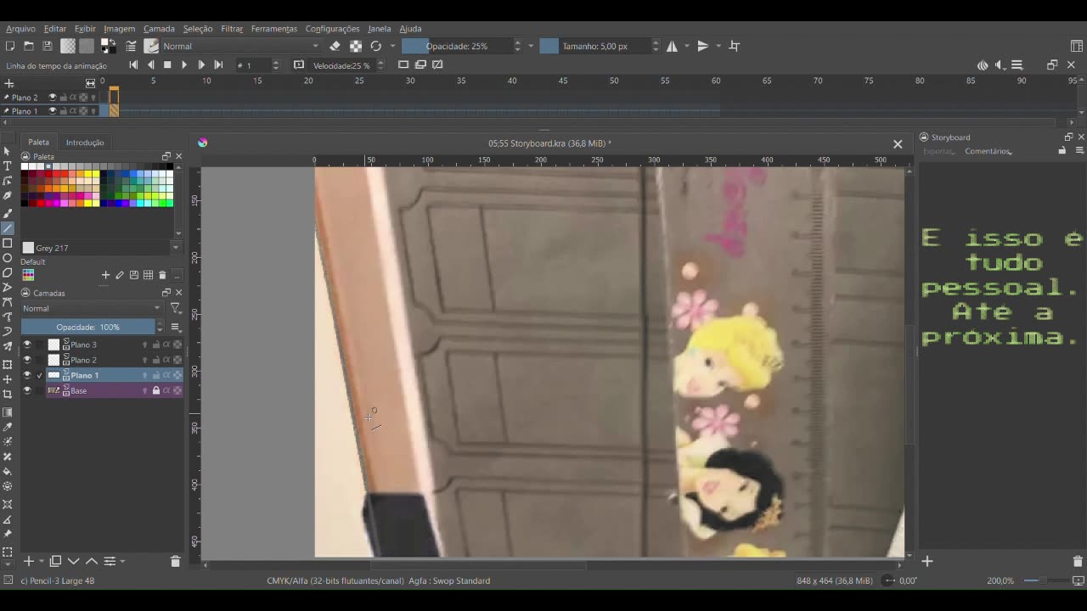Open the layer filter dropdown
The width and height of the screenshot is (1087, 611).
point(175,308)
